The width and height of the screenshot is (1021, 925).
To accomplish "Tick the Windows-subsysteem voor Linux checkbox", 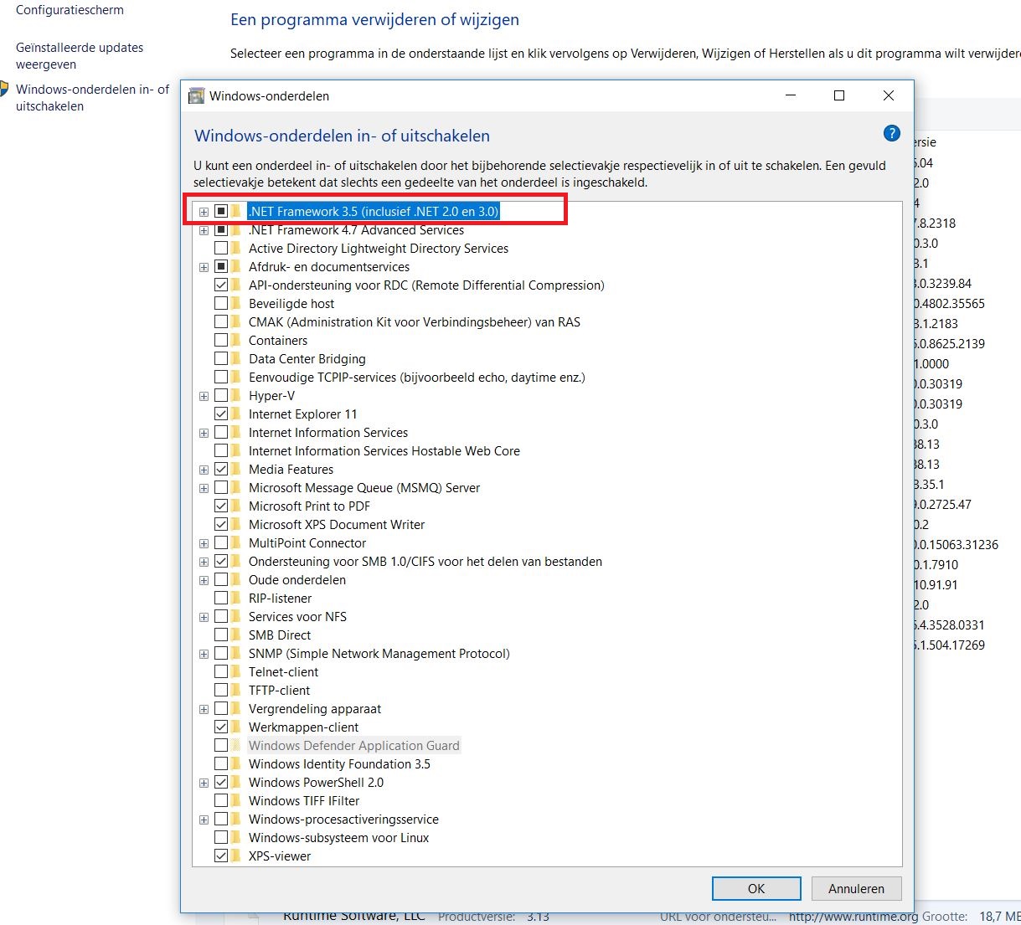I will [x=221, y=838].
